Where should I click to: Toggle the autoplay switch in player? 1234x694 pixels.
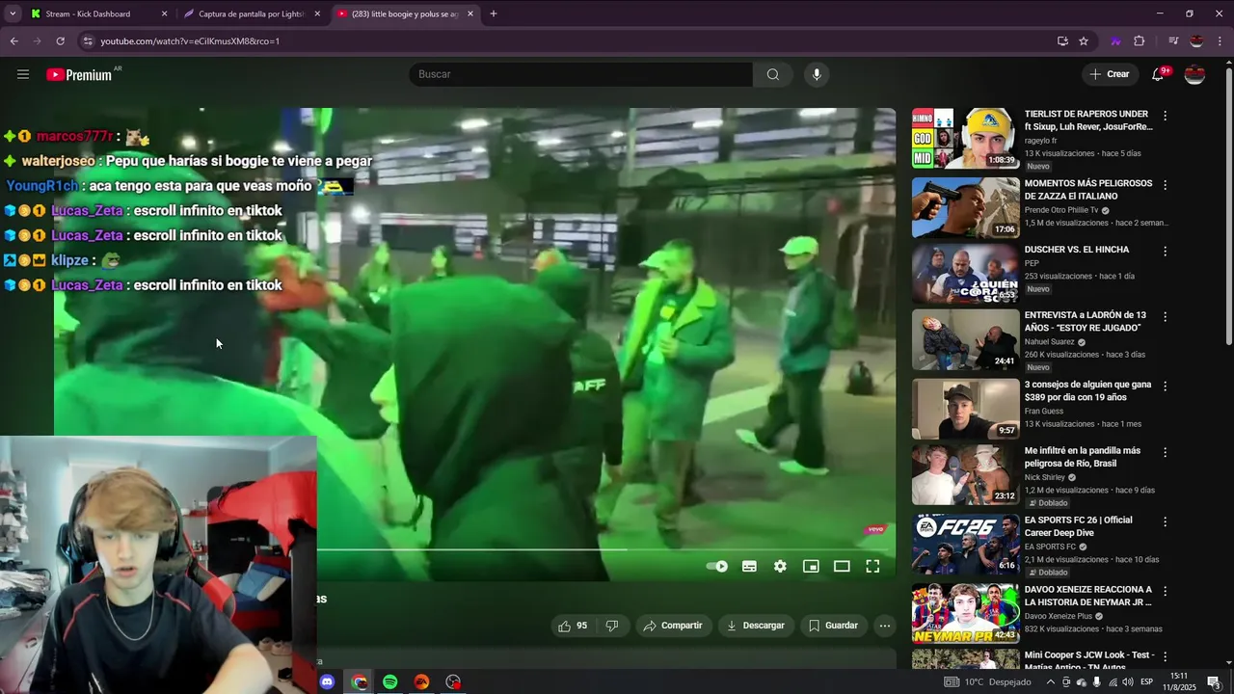tap(717, 567)
